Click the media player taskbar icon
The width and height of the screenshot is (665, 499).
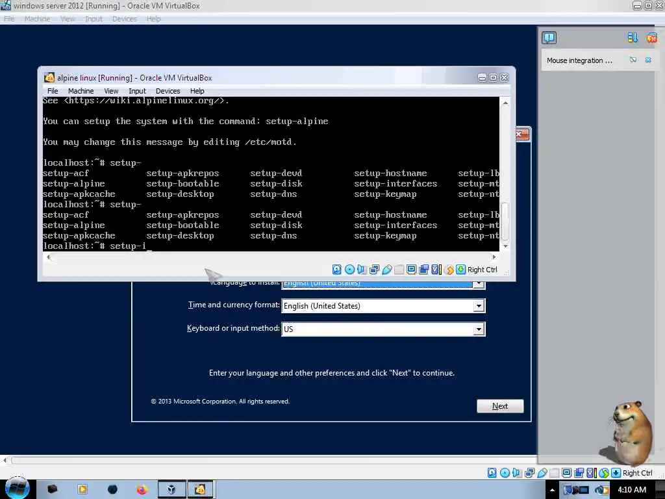[x=82, y=490]
